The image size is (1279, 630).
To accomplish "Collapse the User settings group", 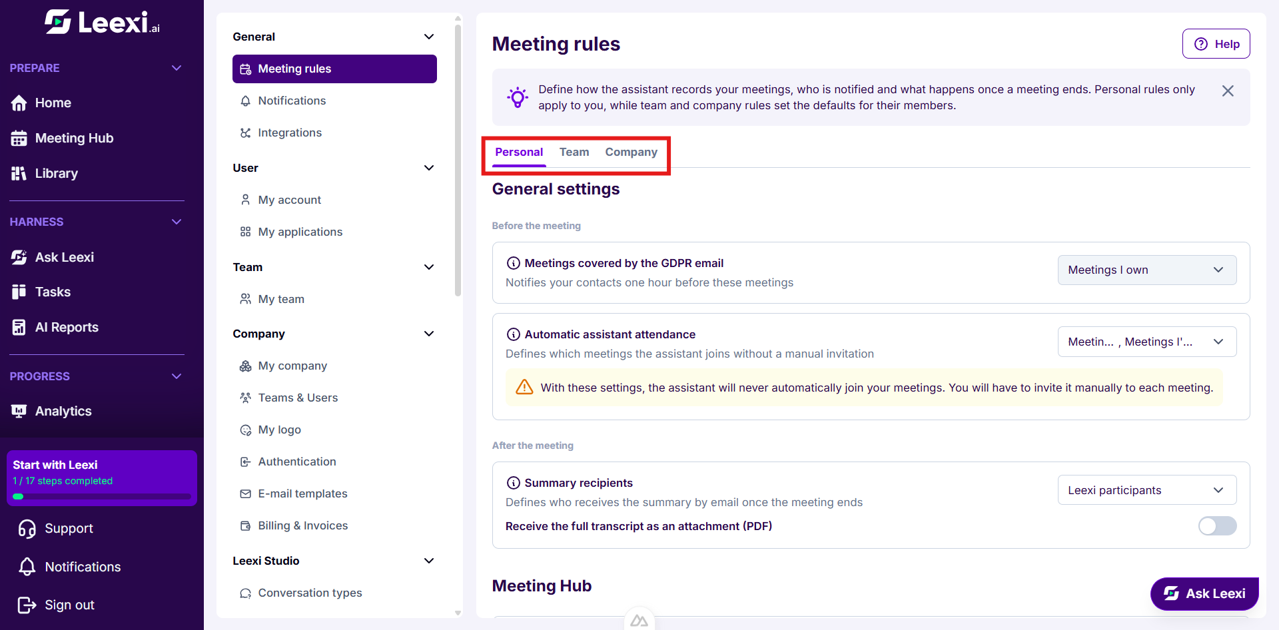I will click(429, 168).
